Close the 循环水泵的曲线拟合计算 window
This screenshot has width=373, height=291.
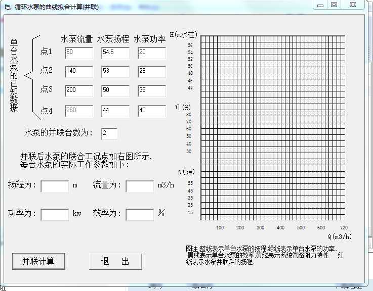pyautogui.click(x=353, y=5)
